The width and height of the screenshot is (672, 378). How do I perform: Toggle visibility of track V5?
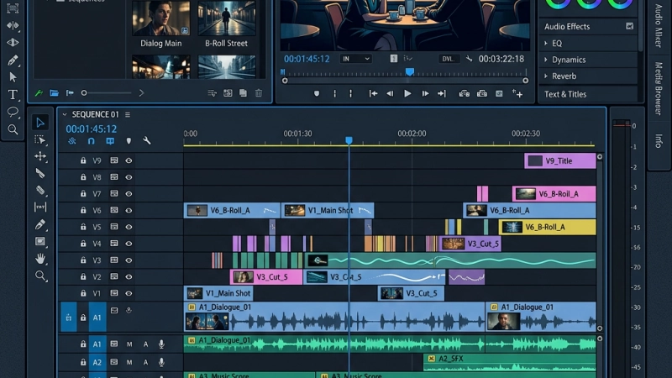point(129,227)
